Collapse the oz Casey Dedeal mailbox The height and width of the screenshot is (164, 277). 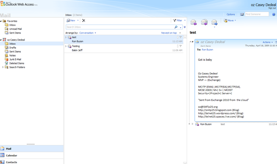[1, 40]
